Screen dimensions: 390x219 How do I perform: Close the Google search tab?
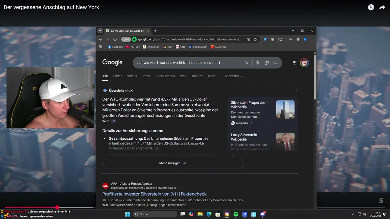(148, 31)
